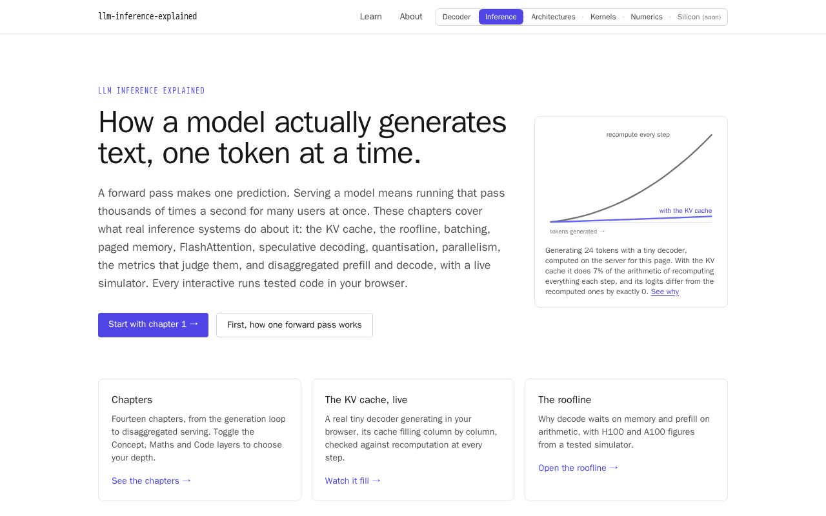The image size is (826, 516).
Task: Click the with the KV cache line label
Action: [685, 211]
